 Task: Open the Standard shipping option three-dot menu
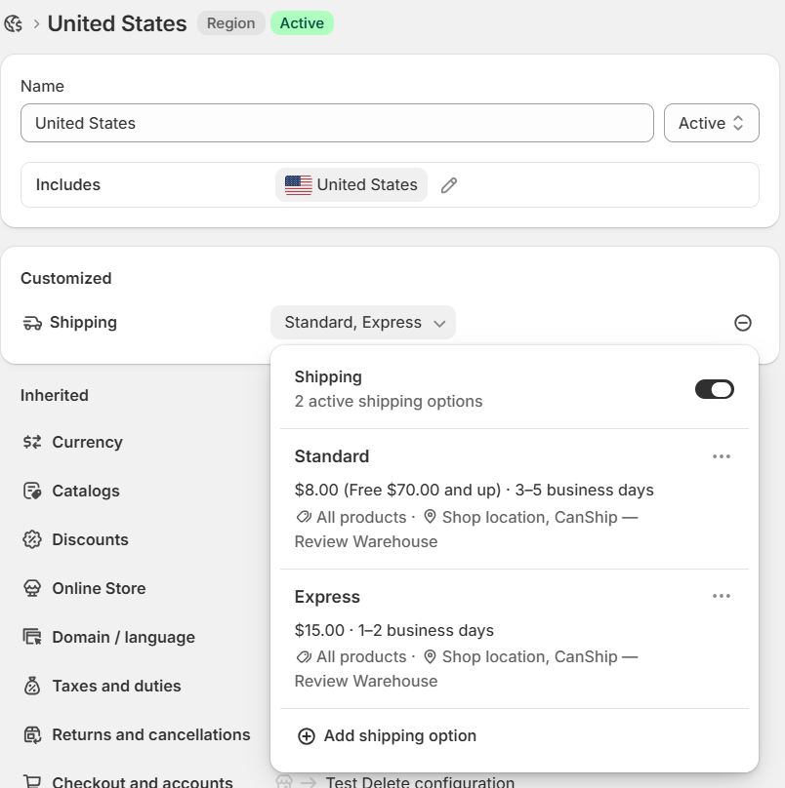(722, 456)
